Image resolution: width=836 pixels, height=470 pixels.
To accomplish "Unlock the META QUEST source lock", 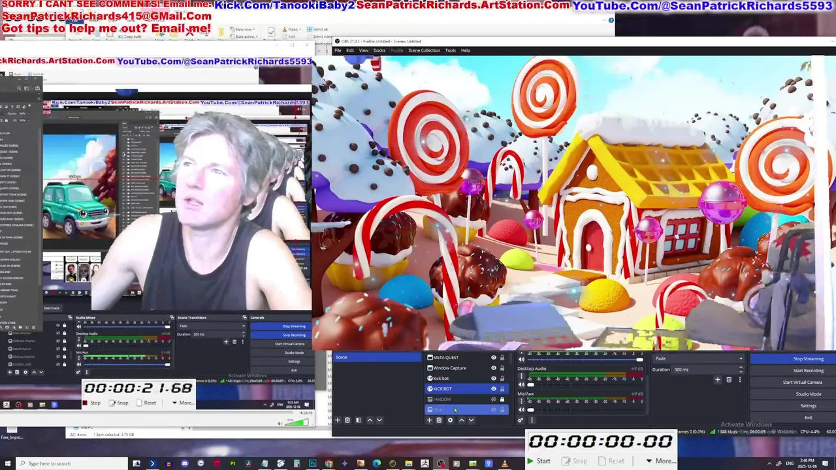I will 502,358.
